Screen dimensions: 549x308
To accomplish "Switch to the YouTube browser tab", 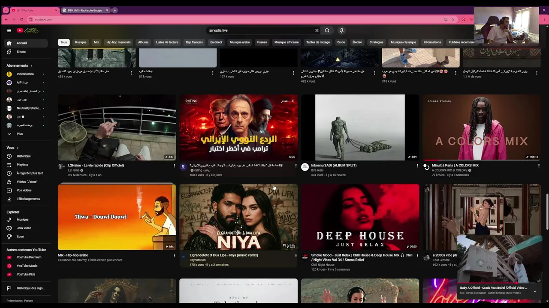I will pos(34,10).
